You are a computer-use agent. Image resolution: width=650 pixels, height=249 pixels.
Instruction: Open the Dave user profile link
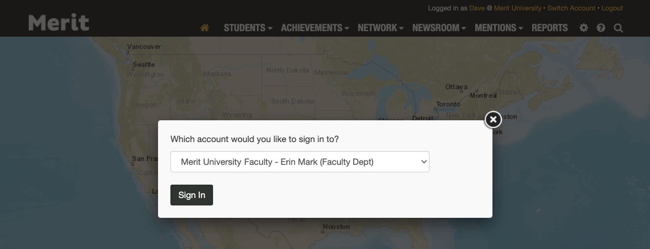point(477,8)
